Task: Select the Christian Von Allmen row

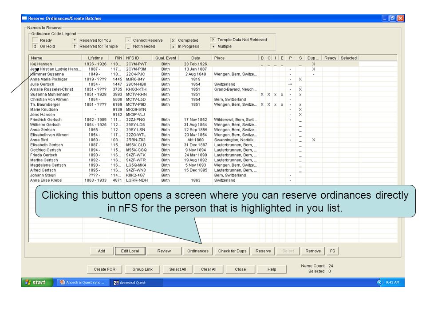Action: pos(194,100)
